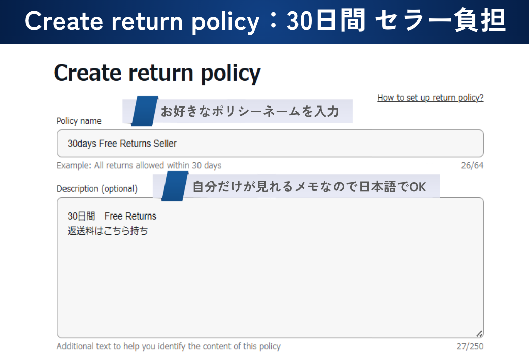
Task: Click empty space in the Description text area
Action: pyautogui.click(x=269, y=284)
